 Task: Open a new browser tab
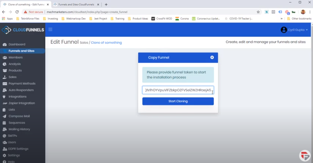[106, 4]
